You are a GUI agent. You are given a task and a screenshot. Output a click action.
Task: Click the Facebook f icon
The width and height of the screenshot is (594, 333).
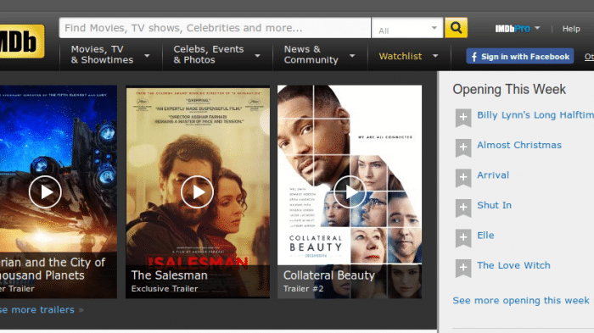pos(474,57)
